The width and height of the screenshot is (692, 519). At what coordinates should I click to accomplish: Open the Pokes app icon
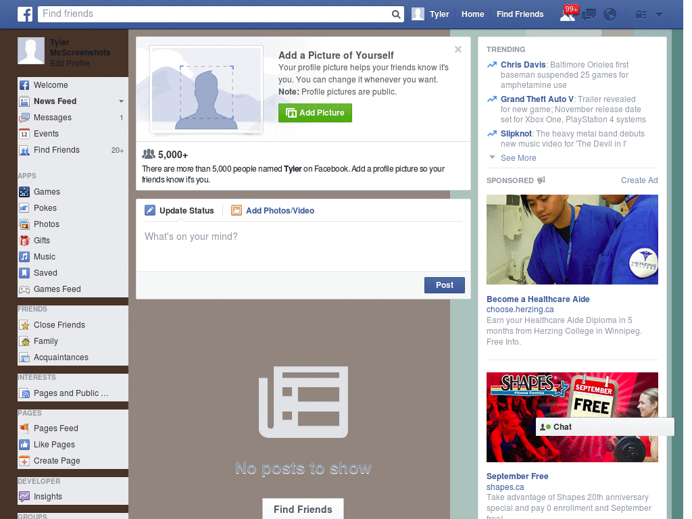coord(24,208)
